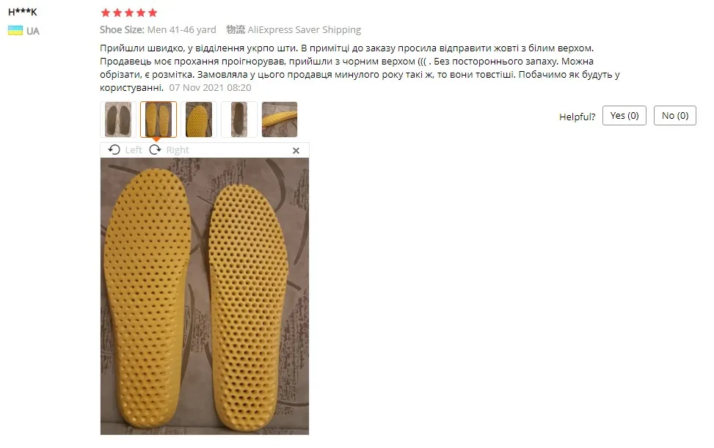
Task: Mark review helpful with Yes (0)
Action: point(624,116)
